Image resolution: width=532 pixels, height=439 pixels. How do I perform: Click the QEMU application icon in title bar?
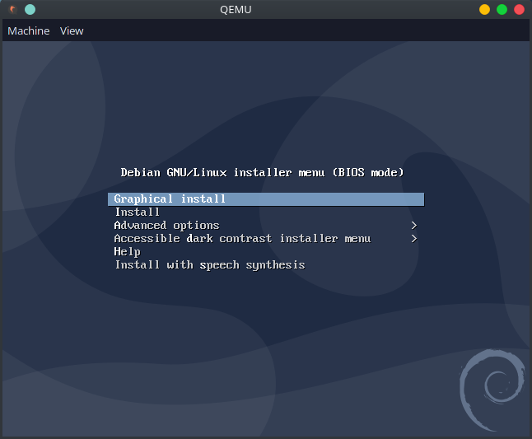(12, 10)
